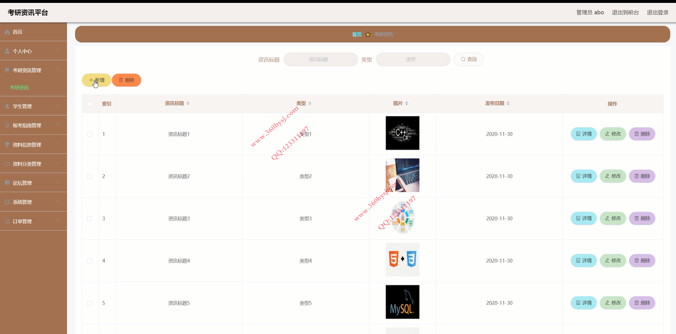Check the checkbox for row 资讯标题4

click(89, 261)
